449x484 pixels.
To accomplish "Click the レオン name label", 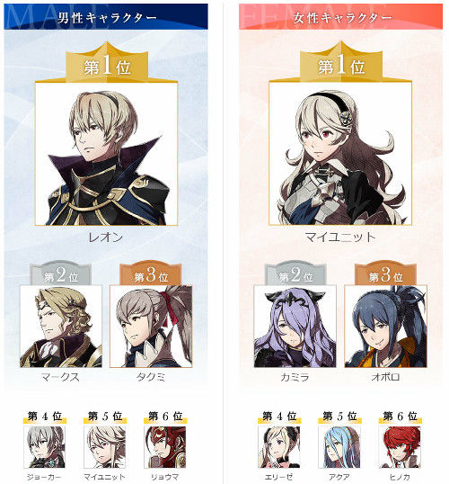I will pos(106,238).
